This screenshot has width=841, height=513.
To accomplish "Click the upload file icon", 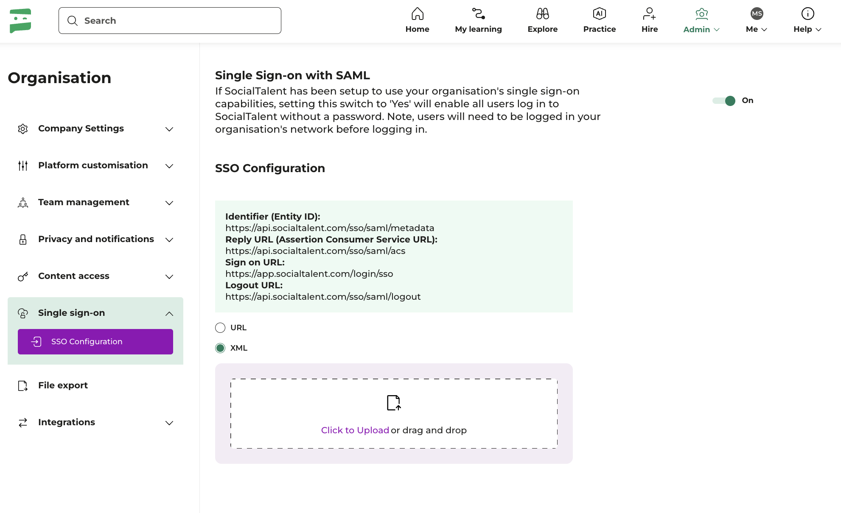I will click(394, 403).
